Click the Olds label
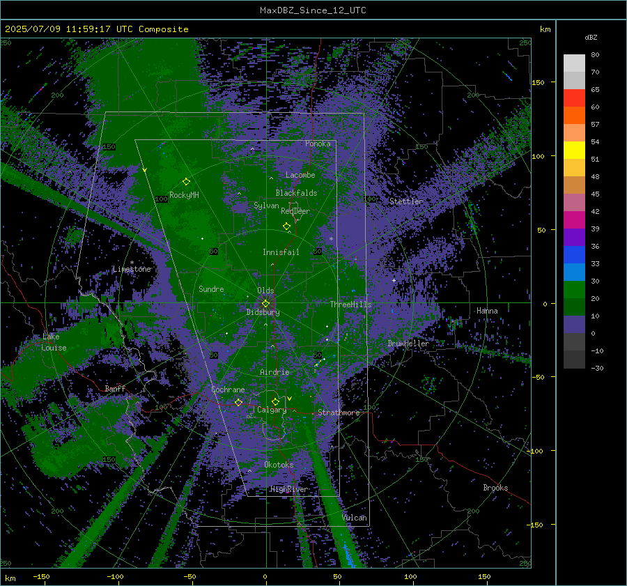This screenshot has width=627, height=586. point(265,291)
